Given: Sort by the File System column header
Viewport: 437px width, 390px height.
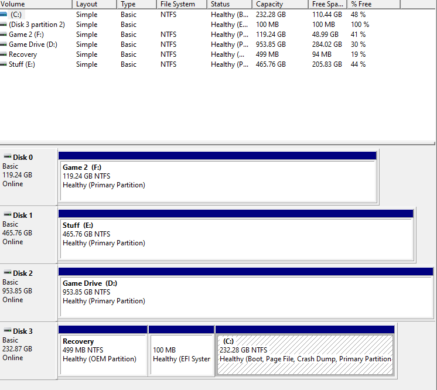Looking at the screenshot, I should (182, 4).
